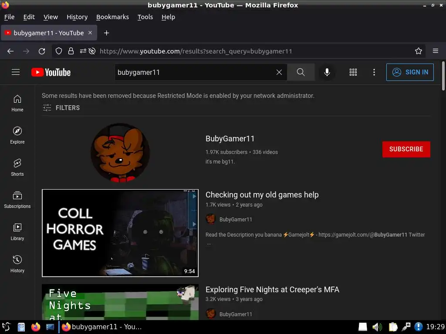Open the system start menu in taskbar
The width and height of the screenshot is (446, 334).
pos(7,327)
